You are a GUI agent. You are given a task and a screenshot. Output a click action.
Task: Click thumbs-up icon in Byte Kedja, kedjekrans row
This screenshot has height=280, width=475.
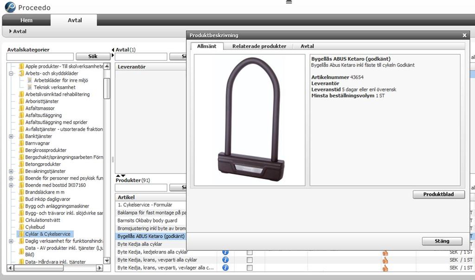coord(385,253)
